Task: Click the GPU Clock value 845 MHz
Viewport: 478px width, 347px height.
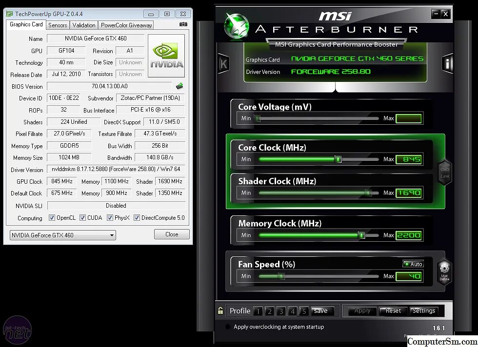Action: pos(62,181)
